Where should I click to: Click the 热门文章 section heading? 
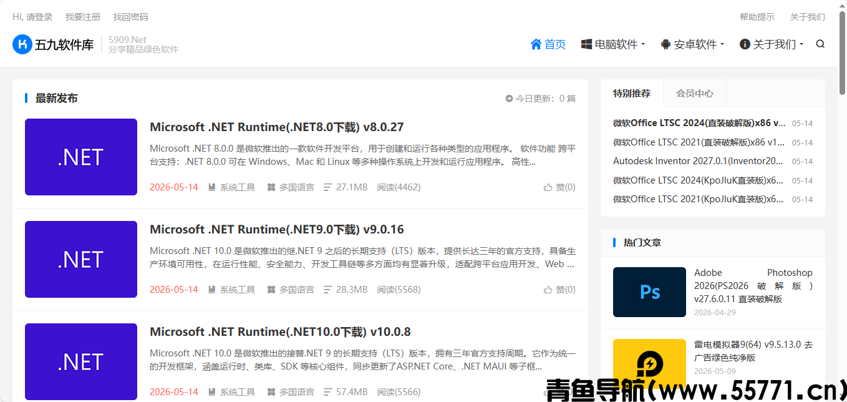[x=642, y=243]
